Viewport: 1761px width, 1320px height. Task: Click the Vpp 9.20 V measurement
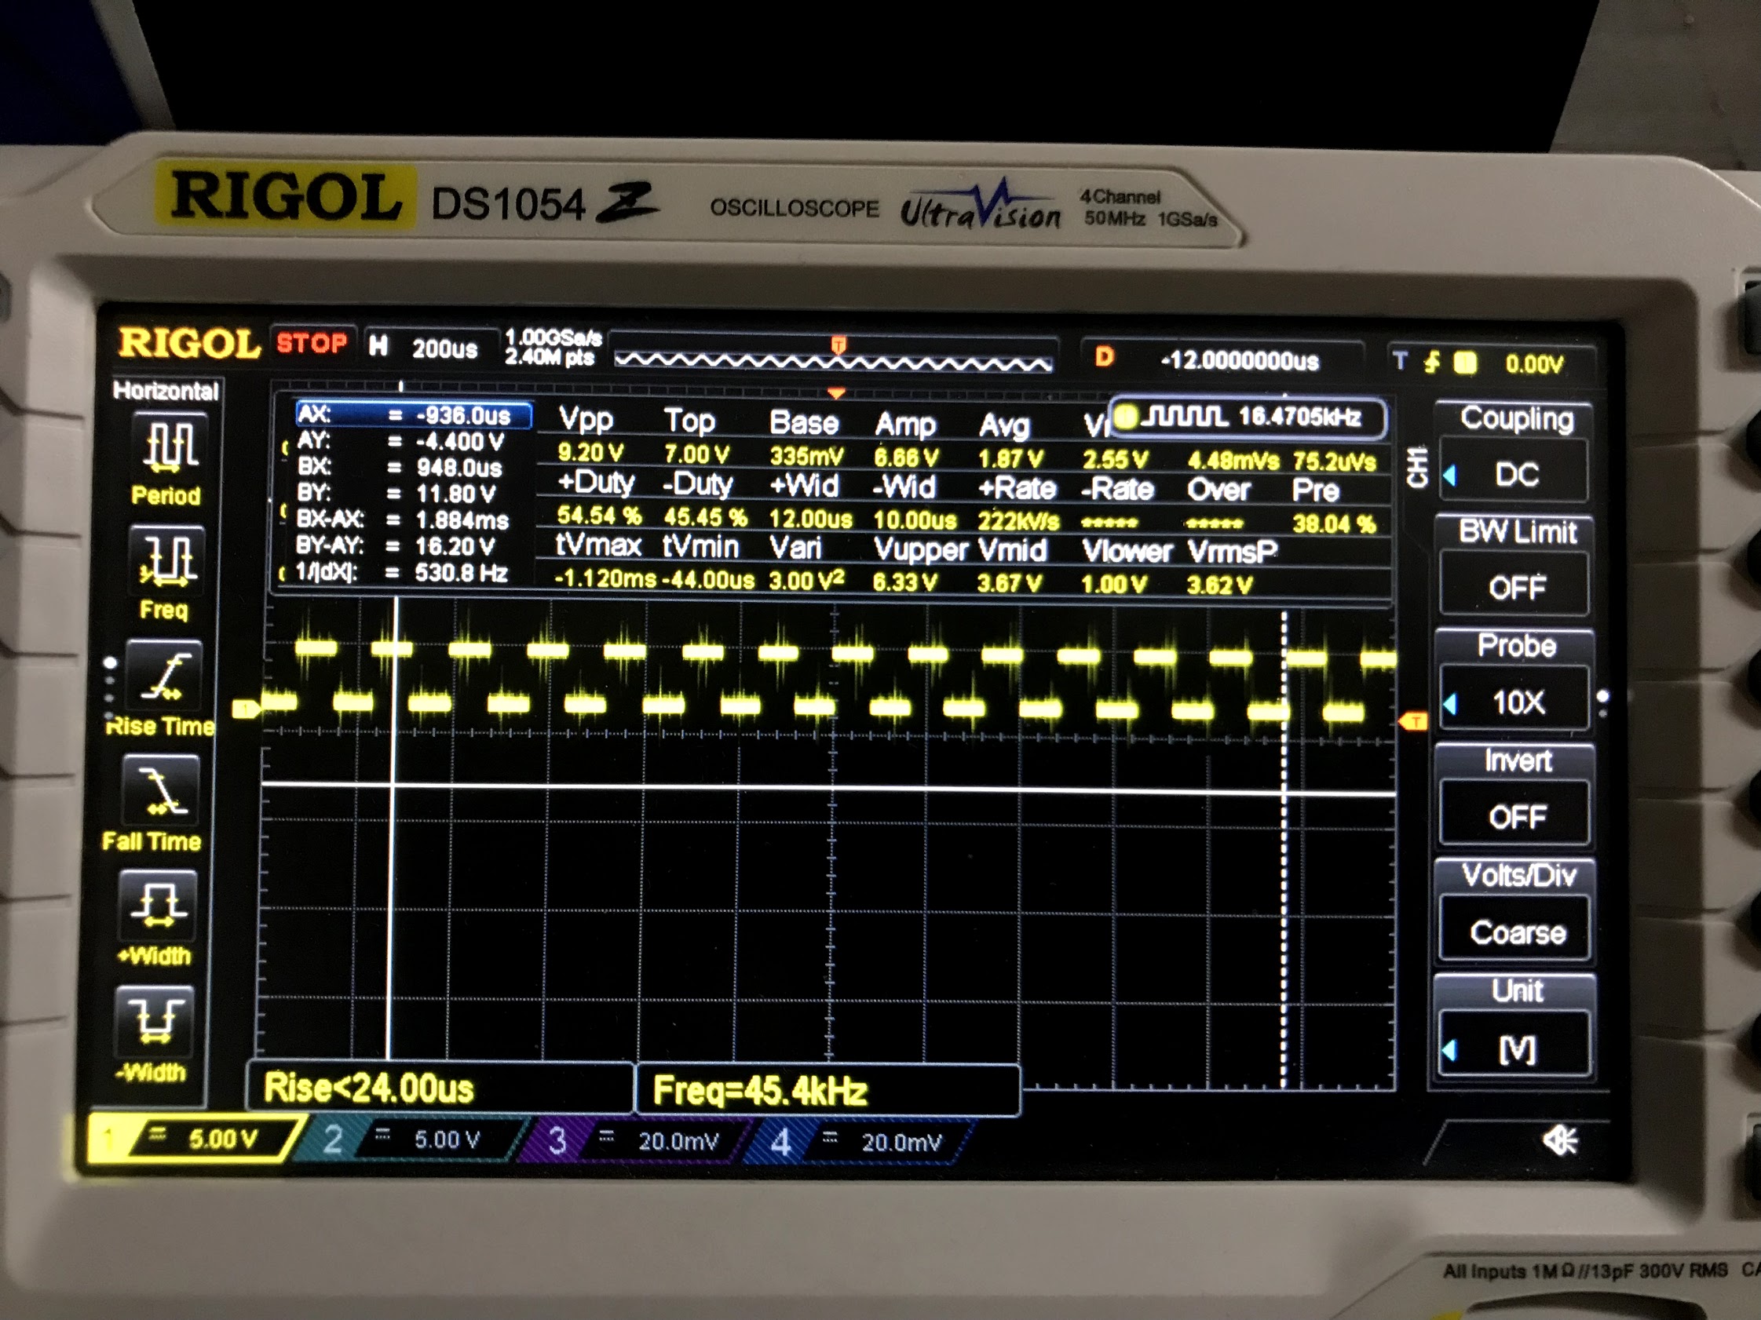coord(590,436)
